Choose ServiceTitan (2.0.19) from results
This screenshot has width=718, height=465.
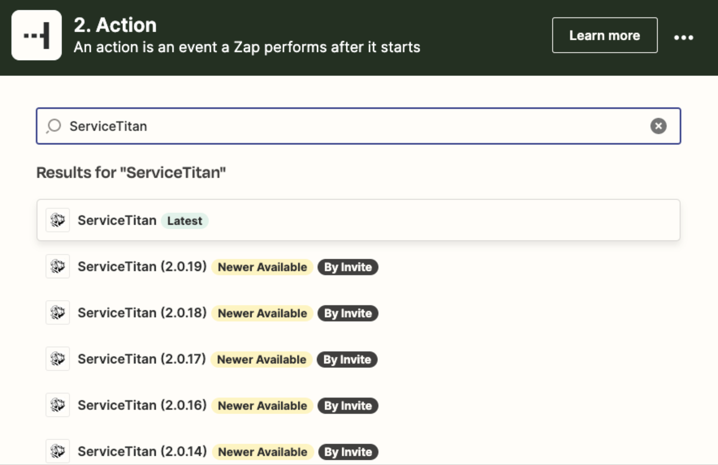pos(142,266)
